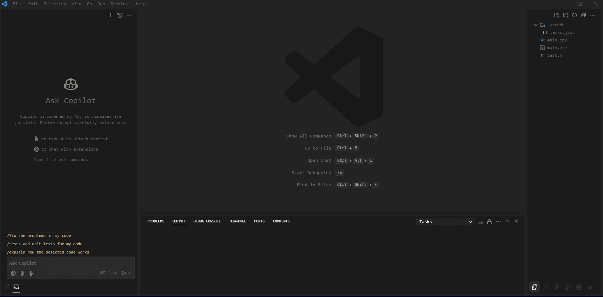Screen dimensions: 603x297
Task: Select the Explorer activity icon
Action: click(x=535, y=287)
